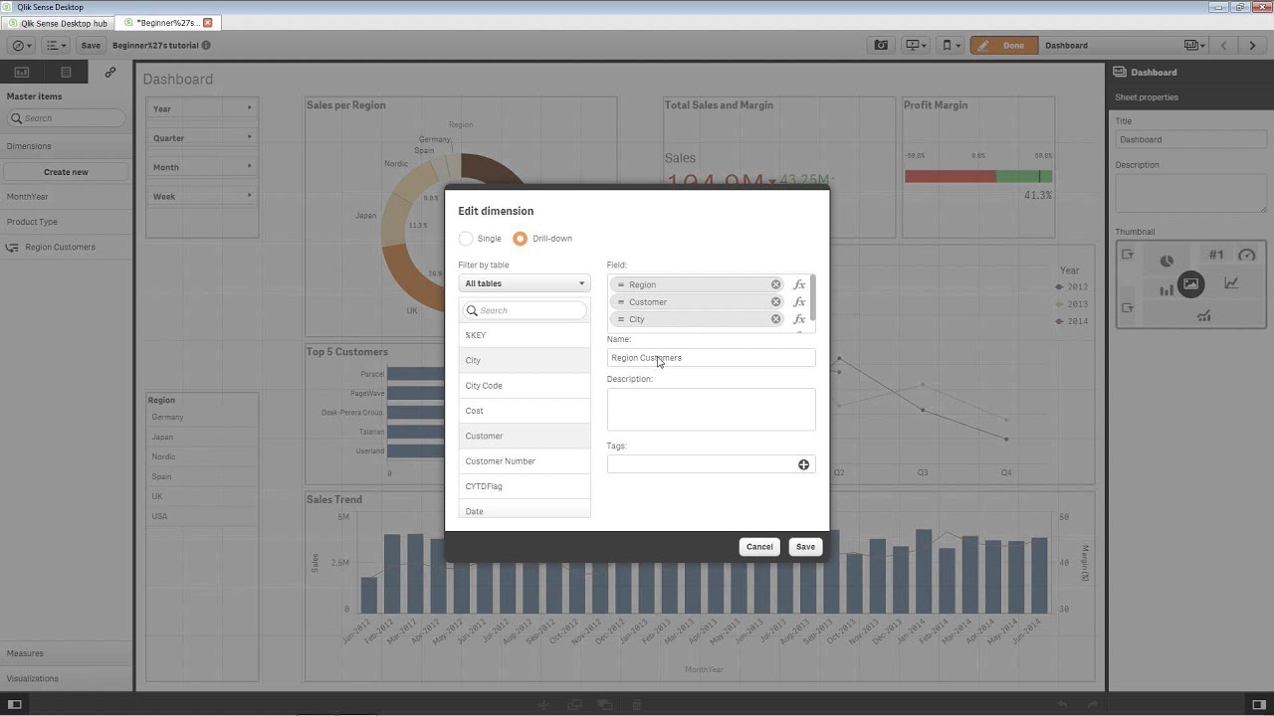This screenshot has width=1274, height=716.
Task: Expand Month filter pane item
Action: tap(202, 167)
